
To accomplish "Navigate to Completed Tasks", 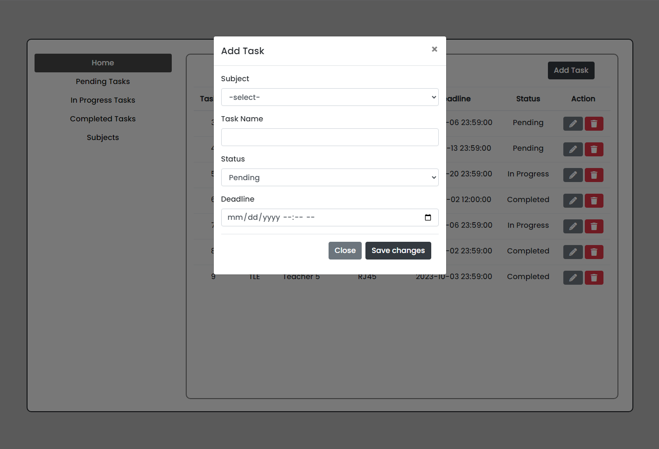I will (103, 119).
